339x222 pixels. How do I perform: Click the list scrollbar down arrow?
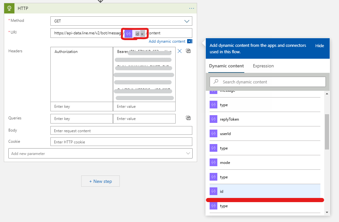pyautogui.click(x=327, y=212)
